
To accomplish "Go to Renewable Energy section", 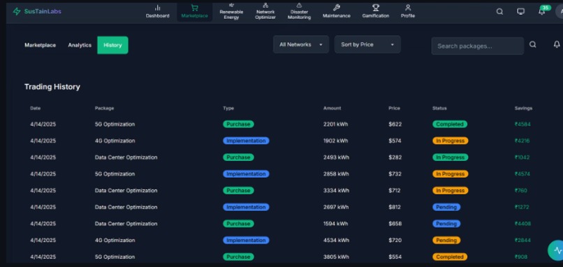I will [x=231, y=11].
